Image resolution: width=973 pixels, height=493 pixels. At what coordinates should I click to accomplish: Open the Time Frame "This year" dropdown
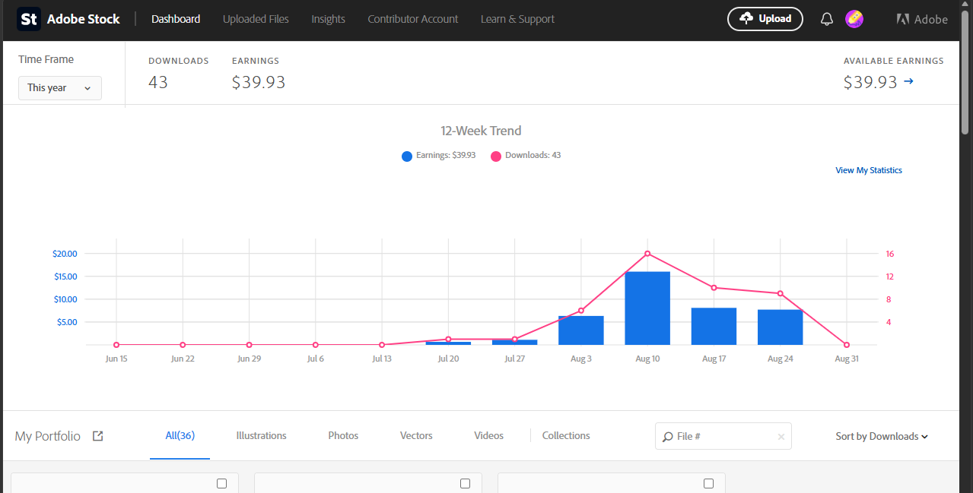pos(60,88)
